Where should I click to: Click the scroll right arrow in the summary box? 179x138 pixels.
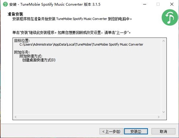coord(159,117)
